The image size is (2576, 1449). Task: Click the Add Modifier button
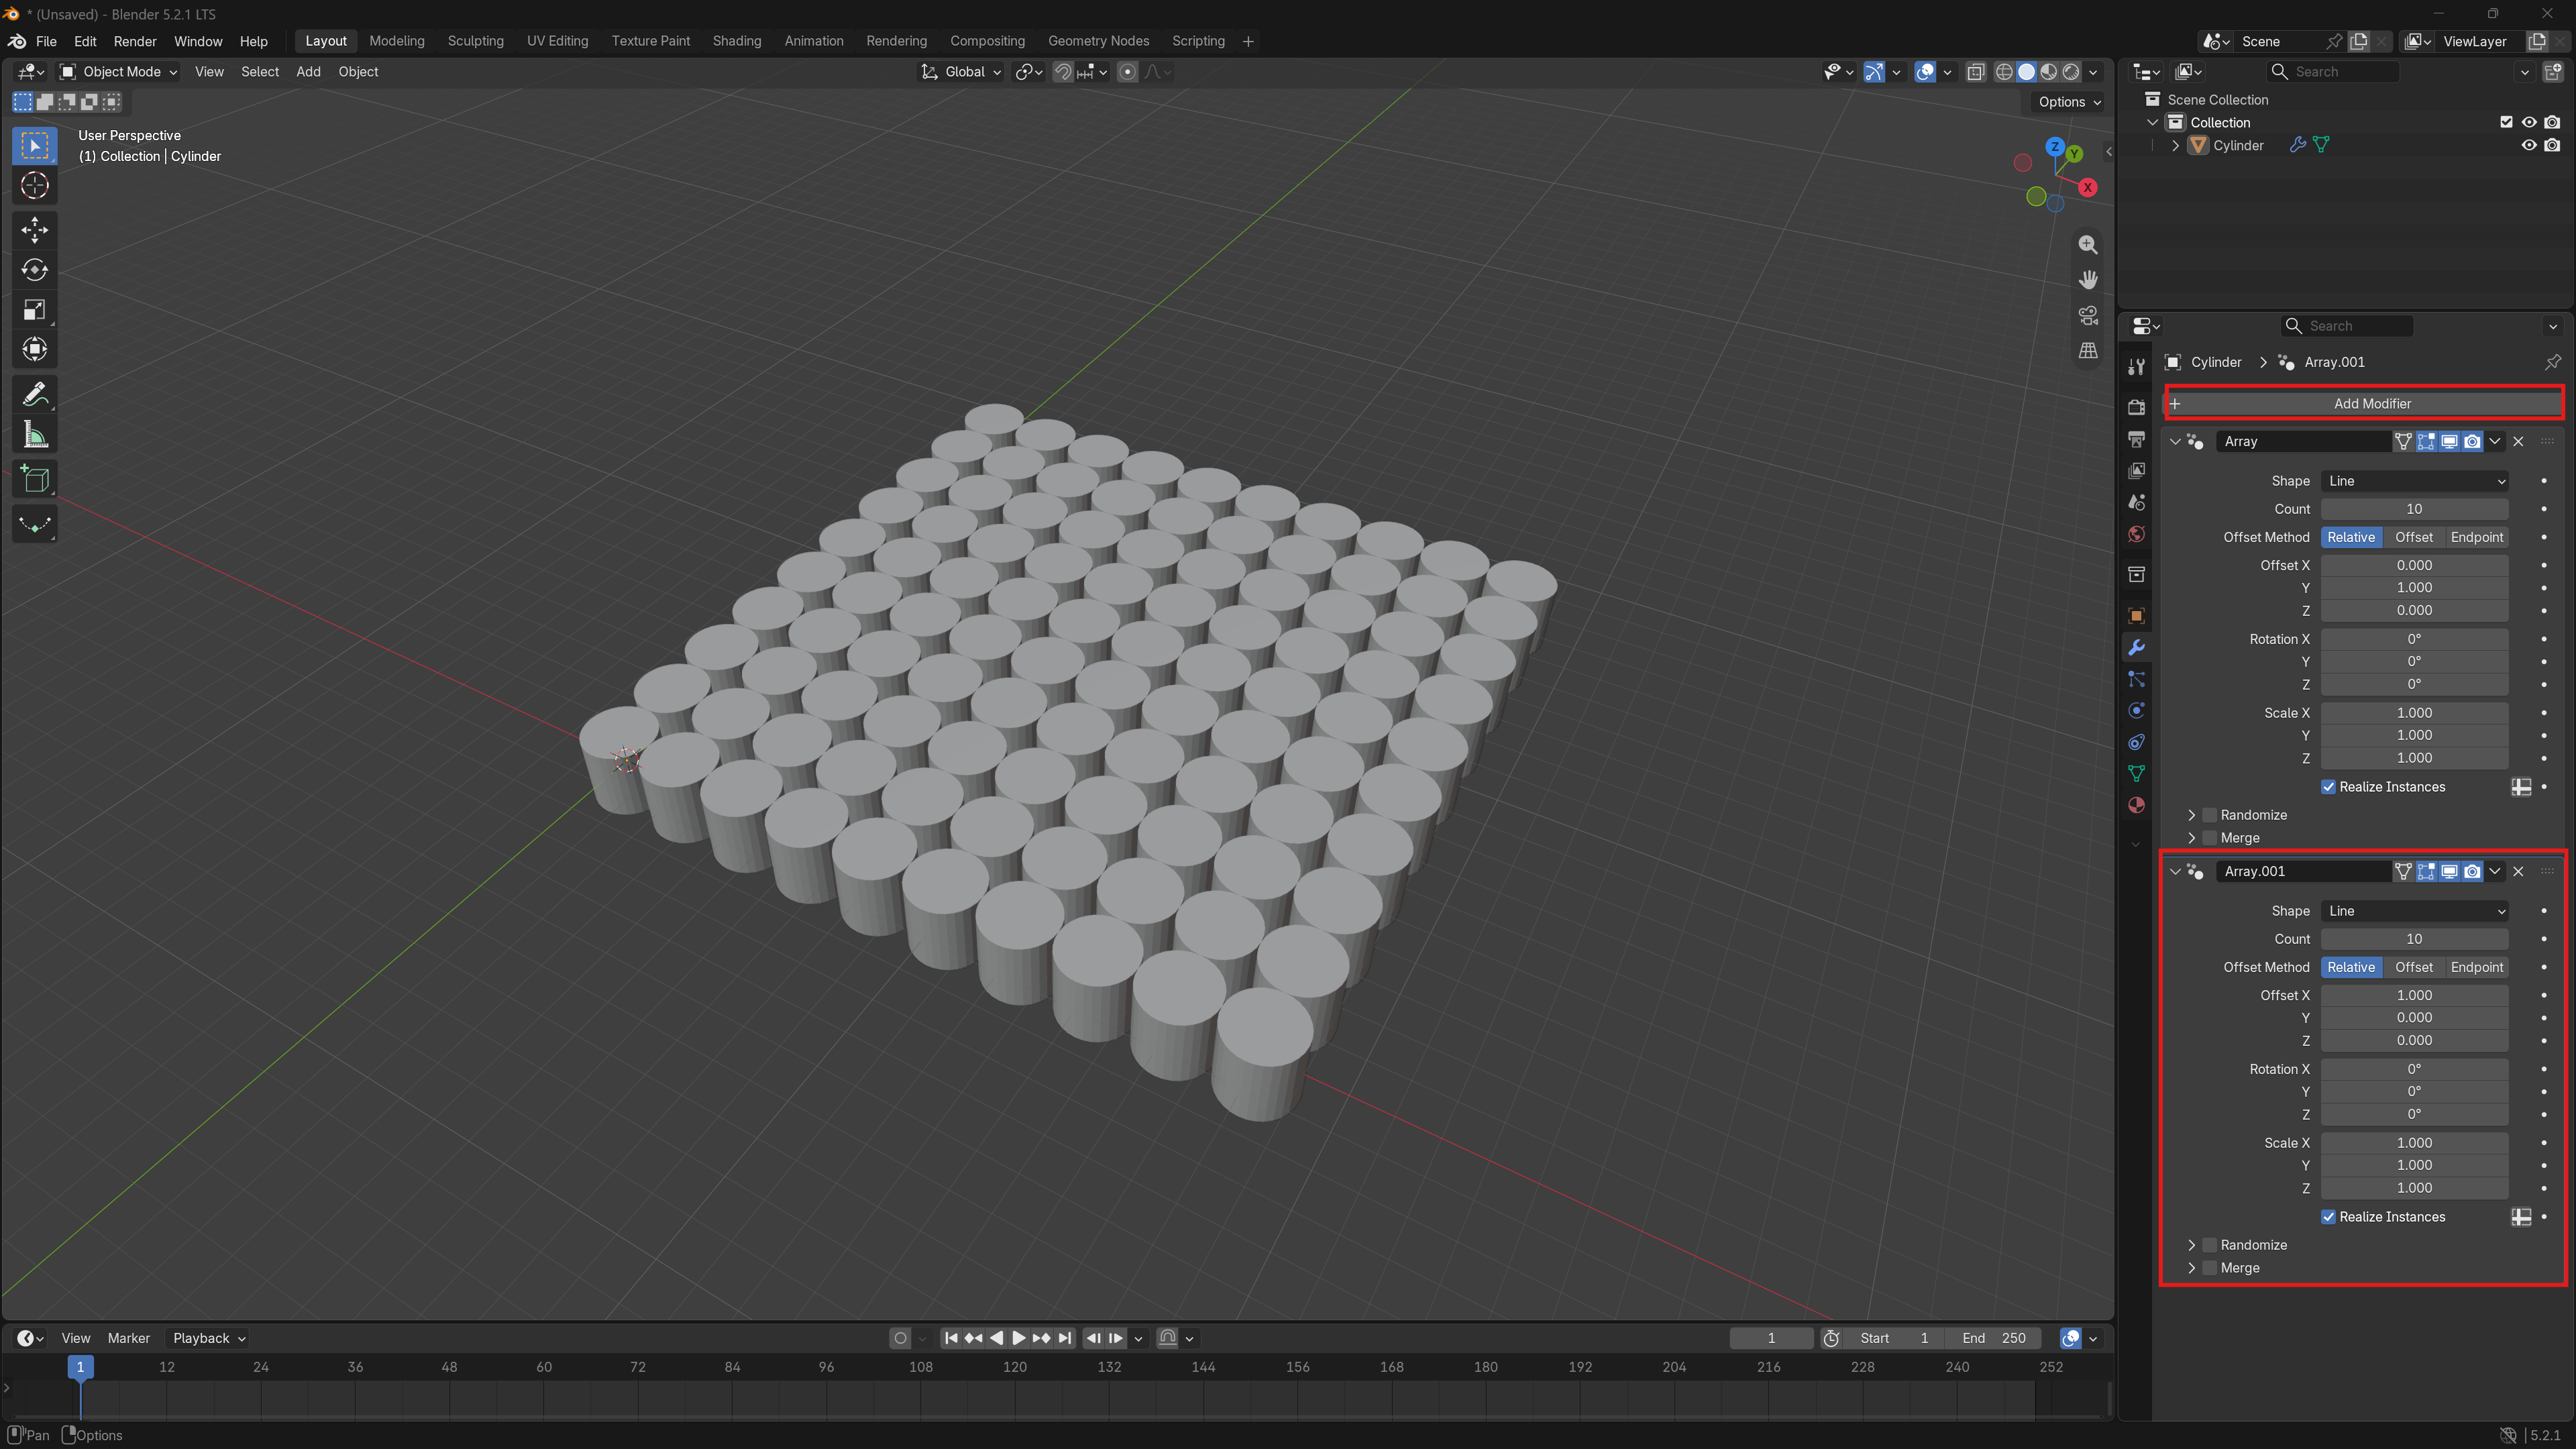pos(2364,404)
